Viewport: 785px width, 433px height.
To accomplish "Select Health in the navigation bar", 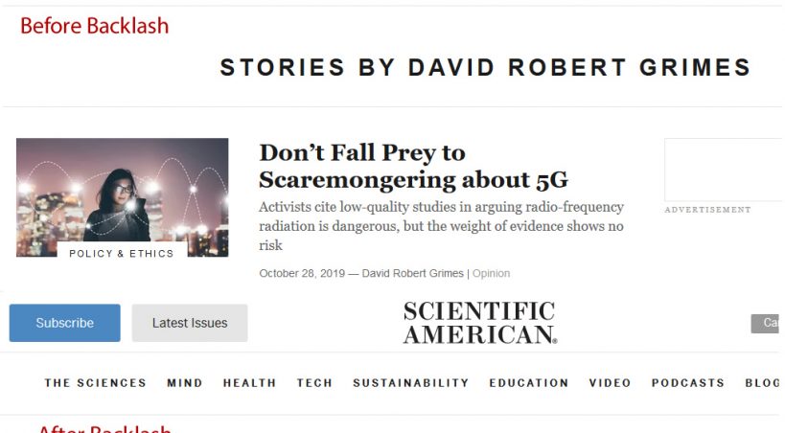I will pyautogui.click(x=249, y=383).
